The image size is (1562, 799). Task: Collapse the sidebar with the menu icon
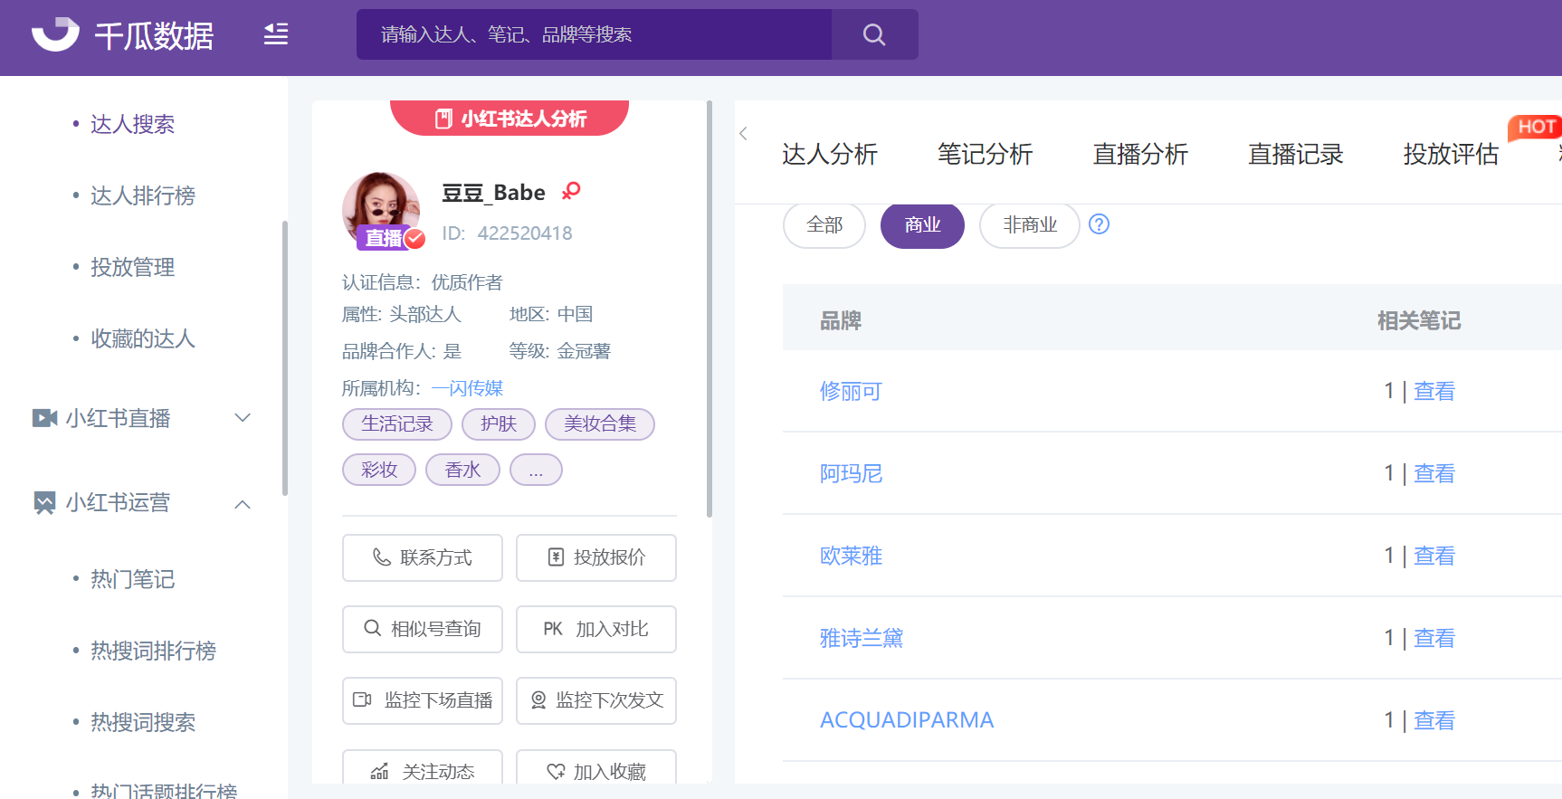click(x=276, y=34)
